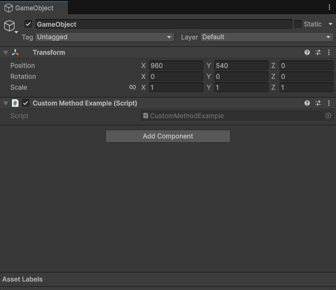The height and width of the screenshot is (290, 336).
Task: Collapse the Transform component foldout
Action: 5,53
